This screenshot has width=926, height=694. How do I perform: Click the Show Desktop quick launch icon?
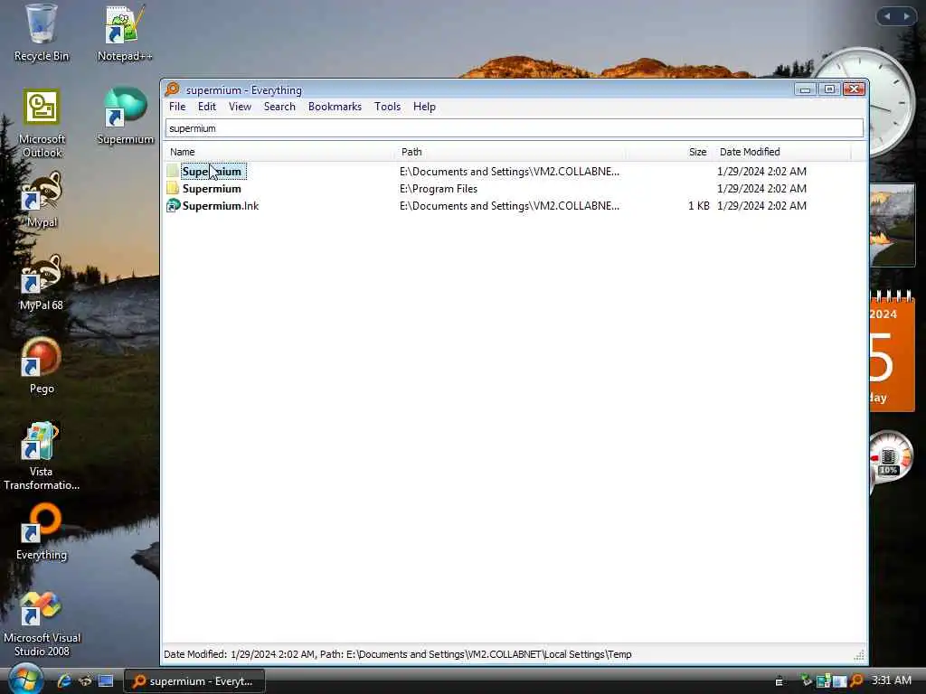(x=106, y=681)
